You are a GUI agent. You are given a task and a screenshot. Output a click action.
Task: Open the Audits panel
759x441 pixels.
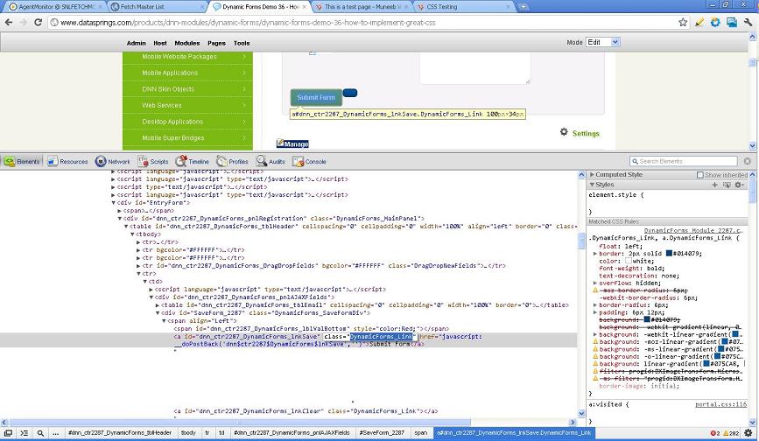(271, 162)
